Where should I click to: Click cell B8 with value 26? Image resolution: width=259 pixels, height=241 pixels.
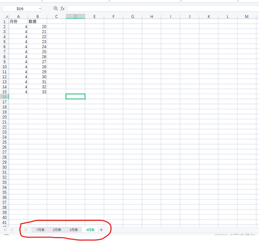(x=38, y=57)
